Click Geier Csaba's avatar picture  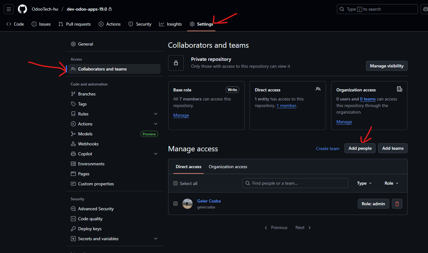point(187,204)
